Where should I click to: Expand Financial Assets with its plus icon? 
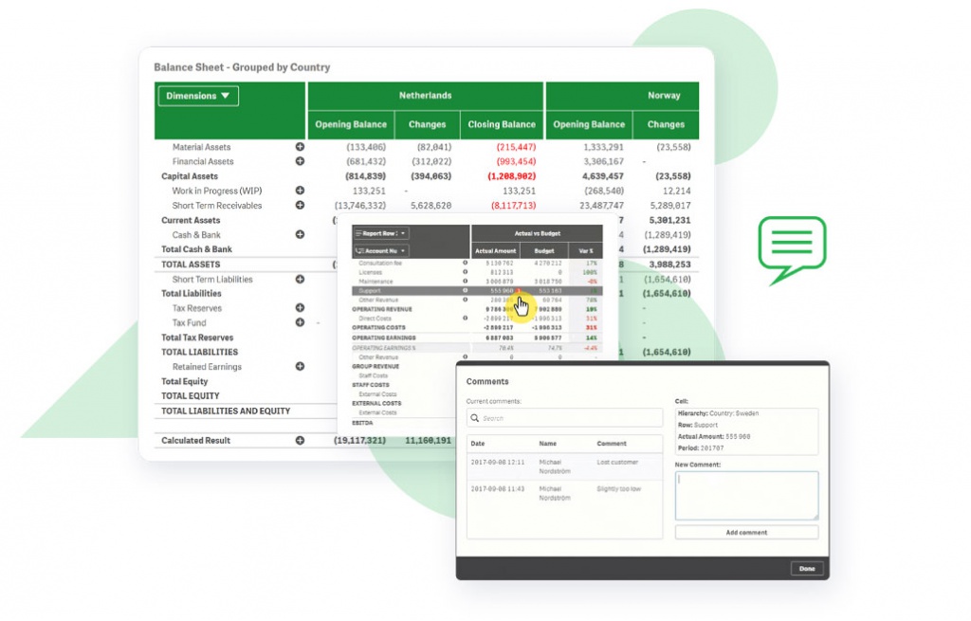[300, 161]
